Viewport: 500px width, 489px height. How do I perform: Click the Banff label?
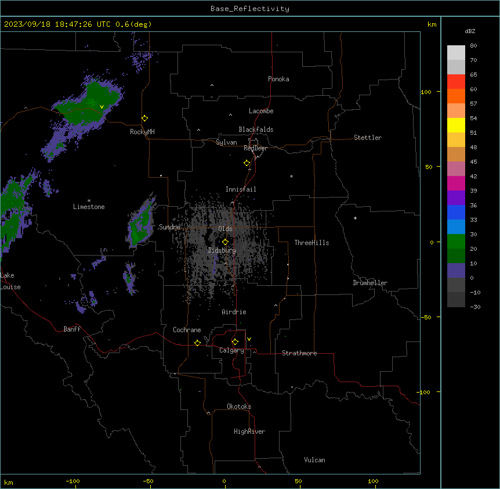(x=72, y=329)
